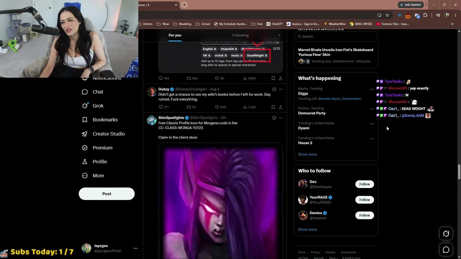This screenshot has width=461, height=259.
Task: Repost the post with 394 reposts
Action: pos(188,78)
